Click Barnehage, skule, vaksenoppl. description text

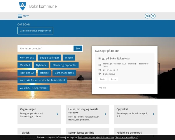(132, 115)
